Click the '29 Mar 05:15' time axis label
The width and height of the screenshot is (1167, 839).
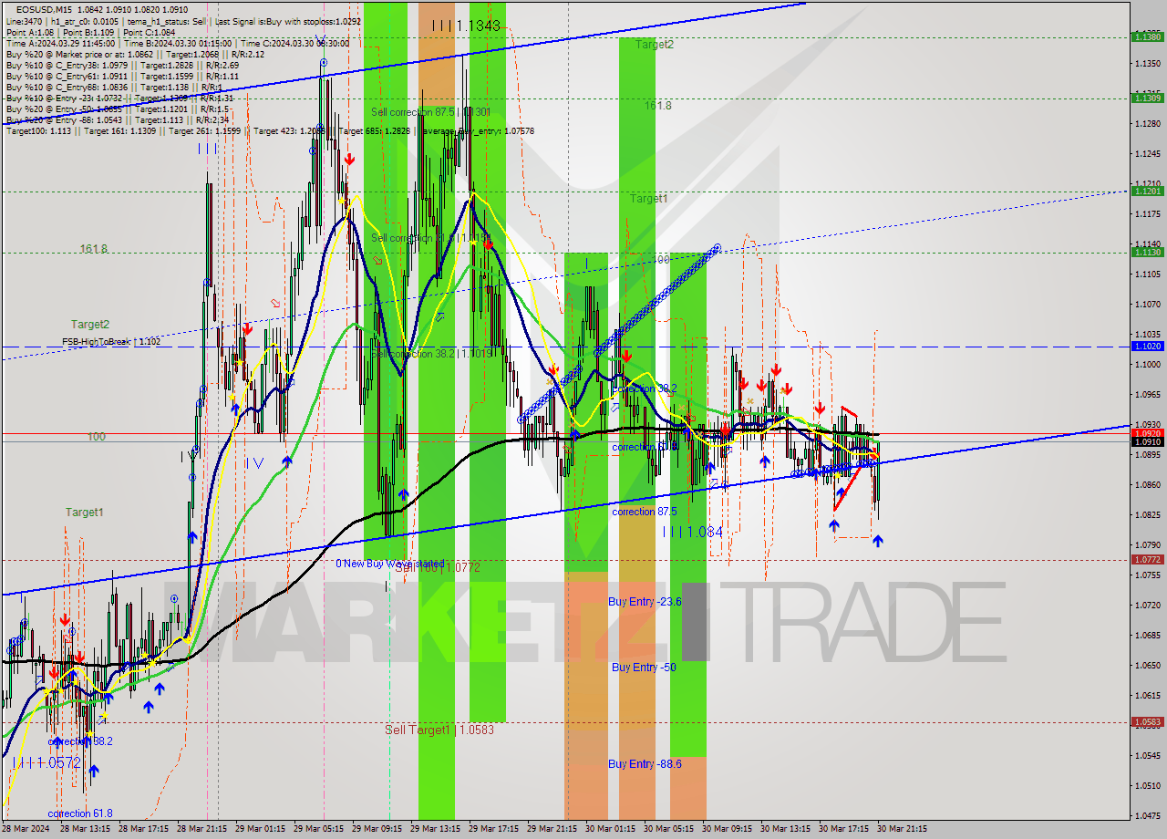[319, 829]
